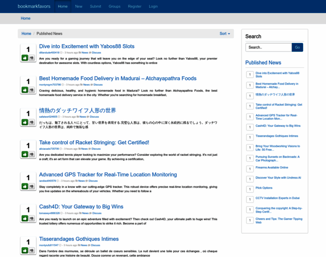Downvote the Tisserandages Gothiques Intimes story
This screenshot has height=257, width=326.
tap(32, 250)
